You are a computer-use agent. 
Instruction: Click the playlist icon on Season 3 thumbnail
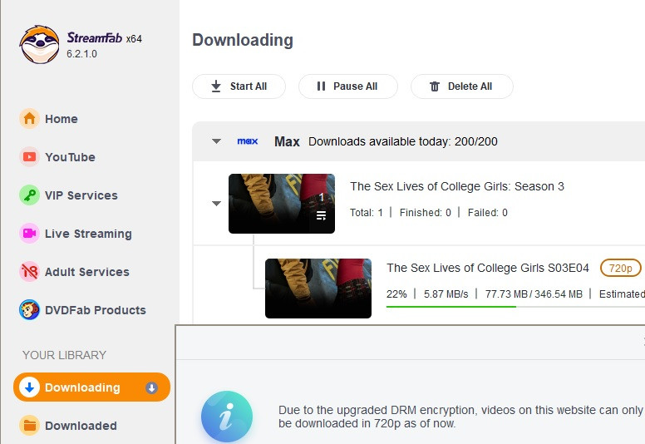[321, 215]
